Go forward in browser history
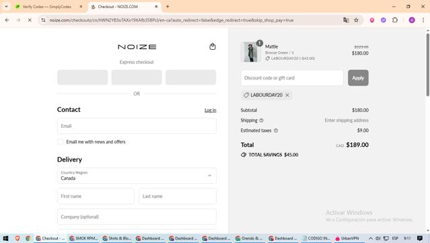 click(x=18, y=20)
